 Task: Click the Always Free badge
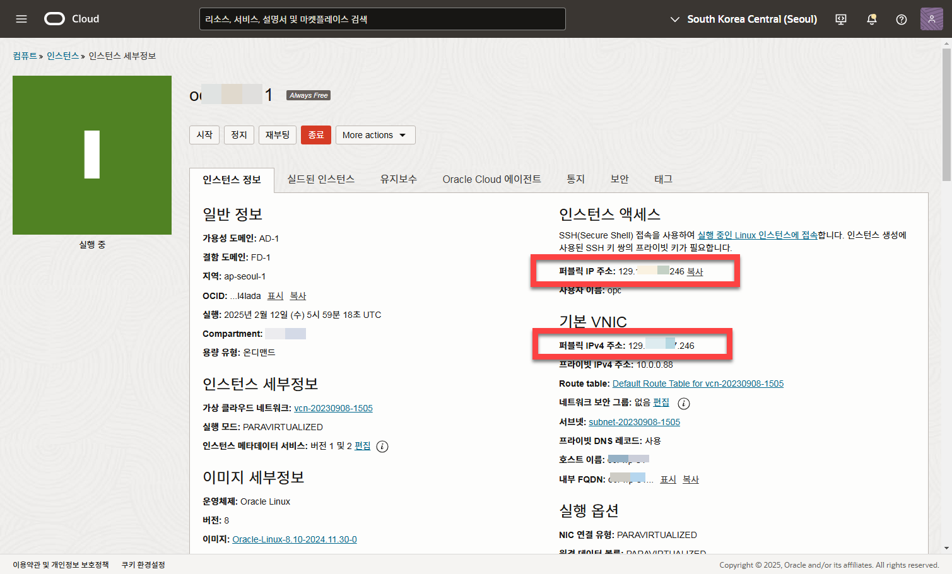click(309, 95)
